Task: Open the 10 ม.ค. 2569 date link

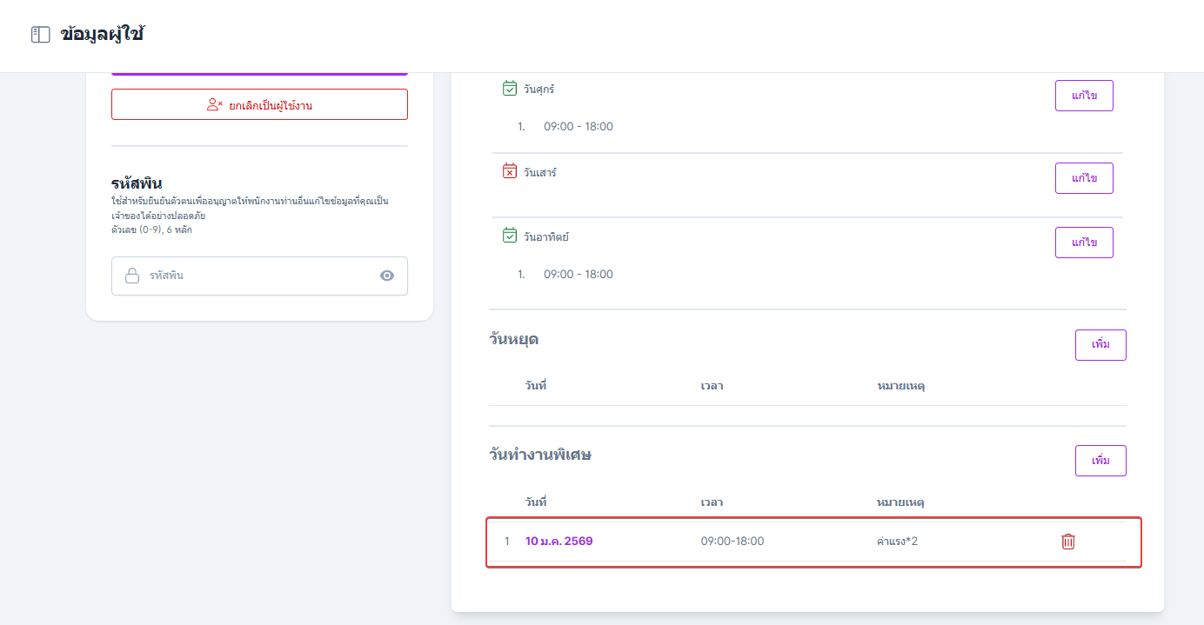Action: 559,542
